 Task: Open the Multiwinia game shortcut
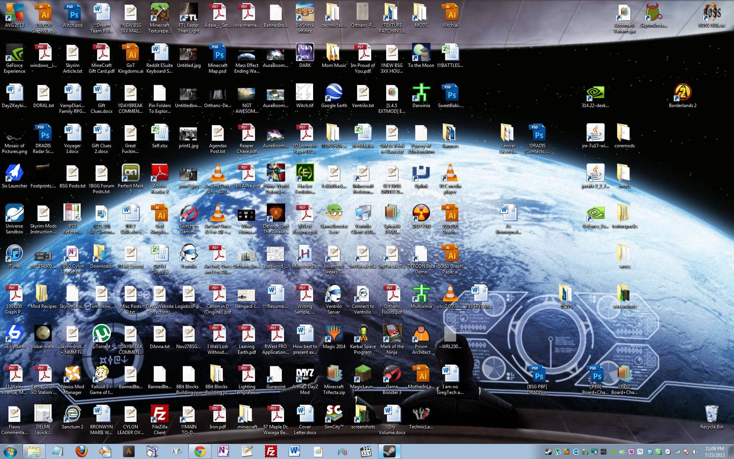(x=421, y=296)
